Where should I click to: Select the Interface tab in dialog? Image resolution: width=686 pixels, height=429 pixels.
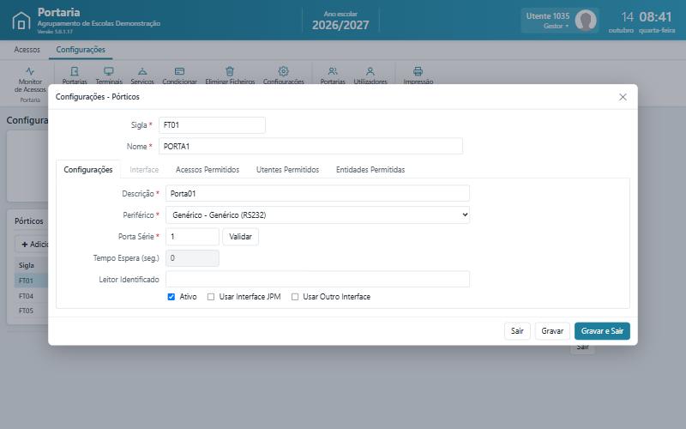pyautogui.click(x=144, y=169)
